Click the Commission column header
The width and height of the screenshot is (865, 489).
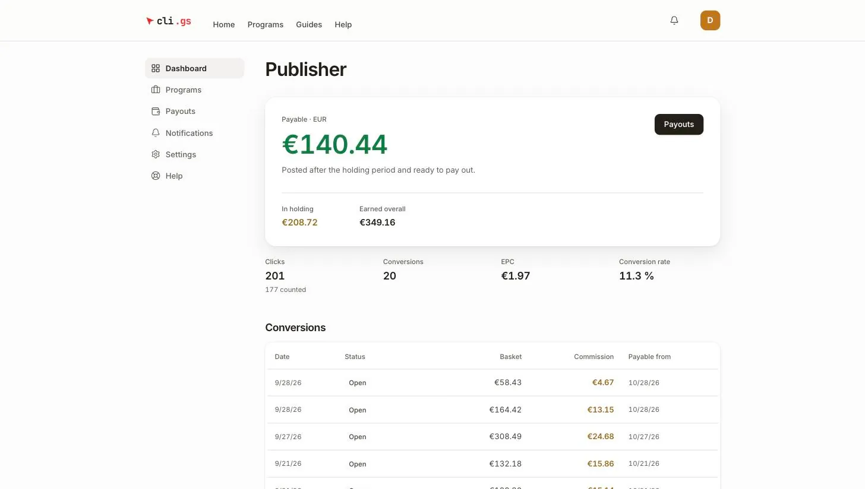coord(593,357)
